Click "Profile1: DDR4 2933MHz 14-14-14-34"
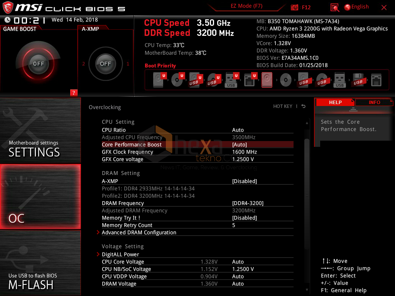This screenshot has width=395, height=296. (x=148, y=188)
